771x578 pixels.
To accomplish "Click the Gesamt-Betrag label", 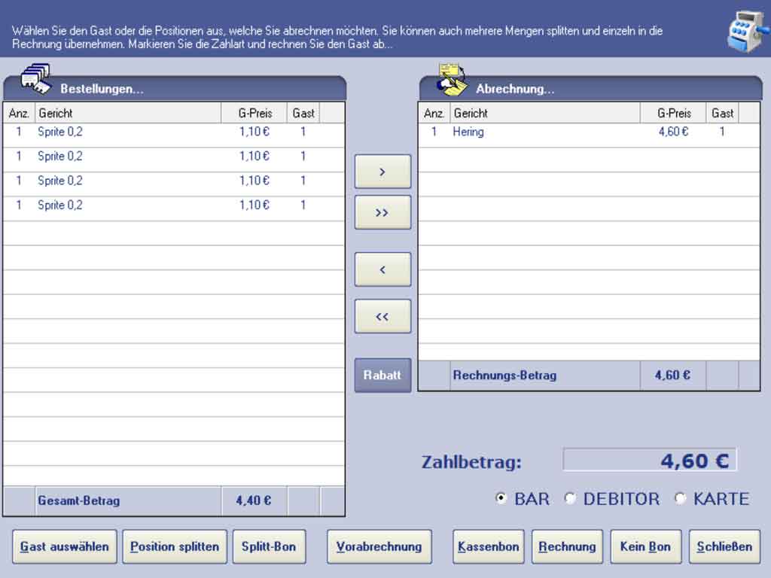I will 78,500.
